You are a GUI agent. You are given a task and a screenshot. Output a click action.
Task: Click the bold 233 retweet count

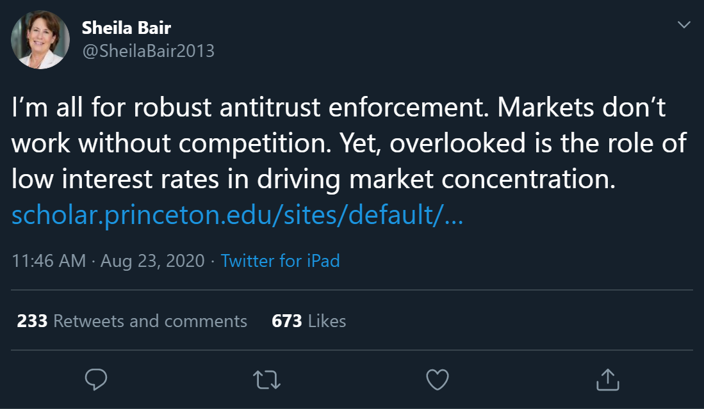pos(32,321)
